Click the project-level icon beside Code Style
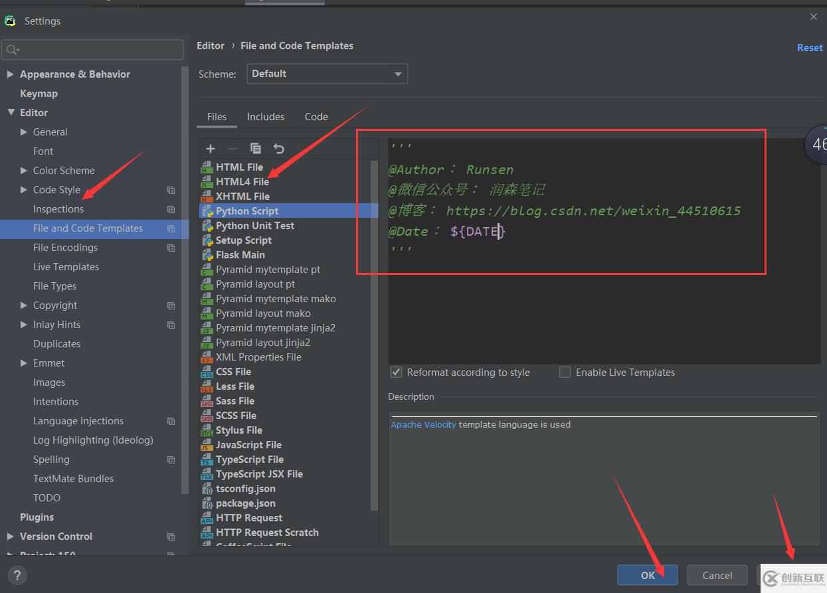The width and height of the screenshot is (827, 593). (x=171, y=190)
